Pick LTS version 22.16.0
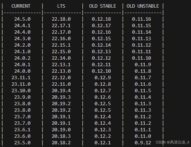This screenshot has width=191, height=147. tap(61, 39)
